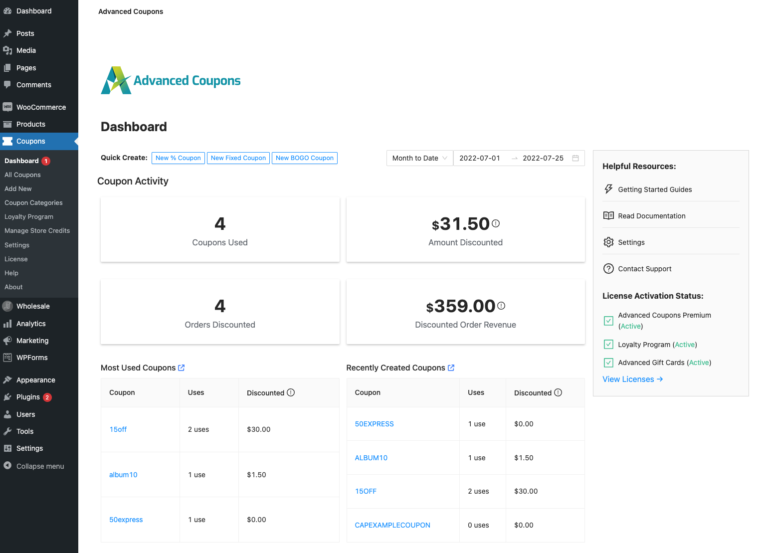Click the Plugins plug icon
This screenshot has height=553, width=760.
[x=7, y=397]
